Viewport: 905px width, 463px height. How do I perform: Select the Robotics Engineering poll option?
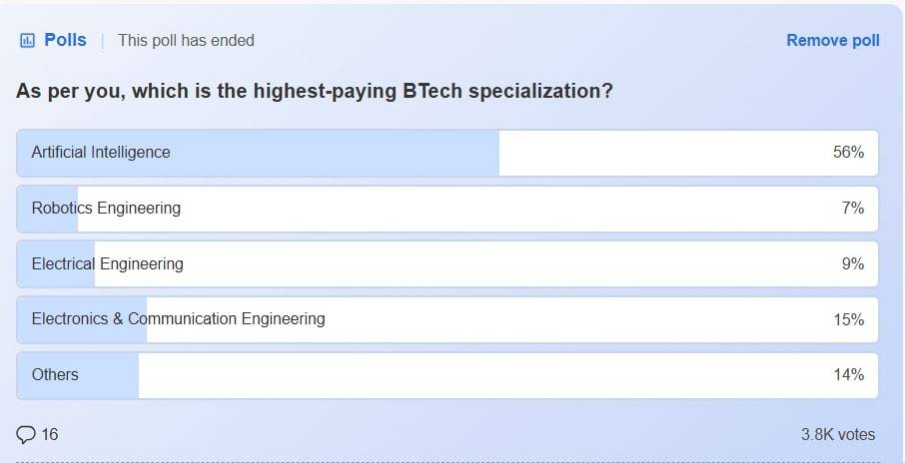(x=106, y=209)
